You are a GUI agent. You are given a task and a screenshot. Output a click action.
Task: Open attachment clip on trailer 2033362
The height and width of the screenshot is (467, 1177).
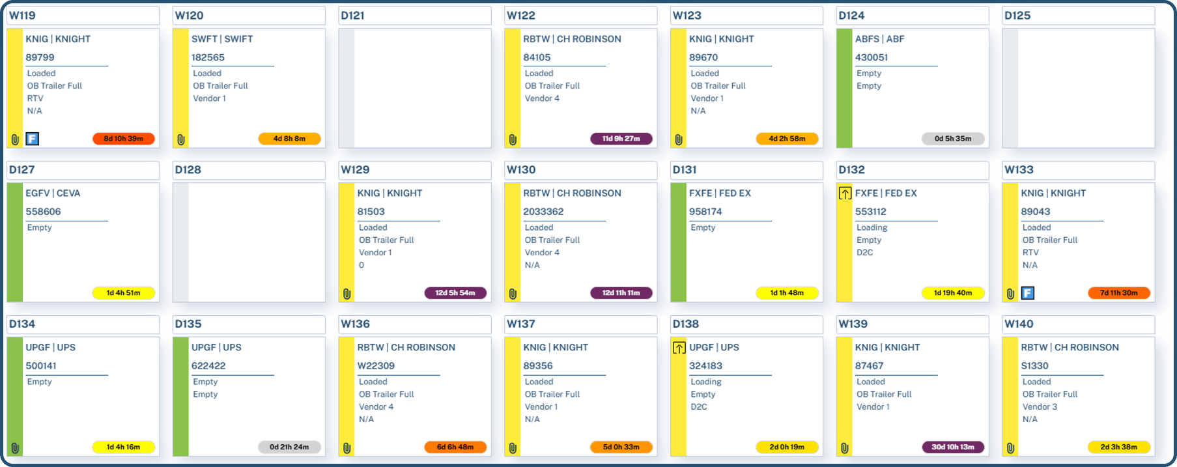[513, 294]
